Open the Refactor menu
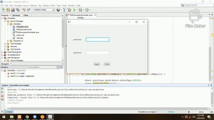The height and width of the screenshot is (120, 214). click(x=33, y=5)
